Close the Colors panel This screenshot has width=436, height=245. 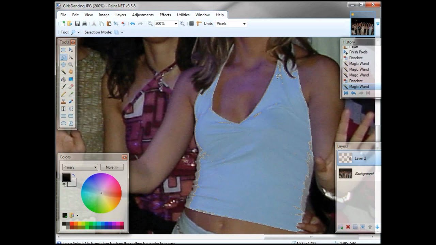coord(124,157)
